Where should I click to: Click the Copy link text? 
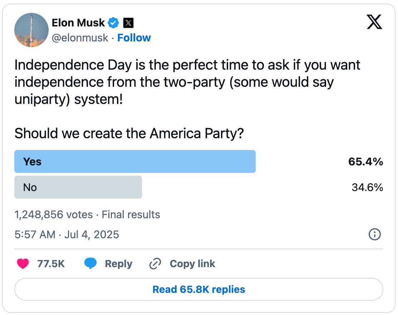192,264
